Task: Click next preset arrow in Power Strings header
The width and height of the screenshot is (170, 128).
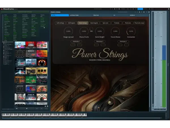Action: pyautogui.click(x=137, y=12)
